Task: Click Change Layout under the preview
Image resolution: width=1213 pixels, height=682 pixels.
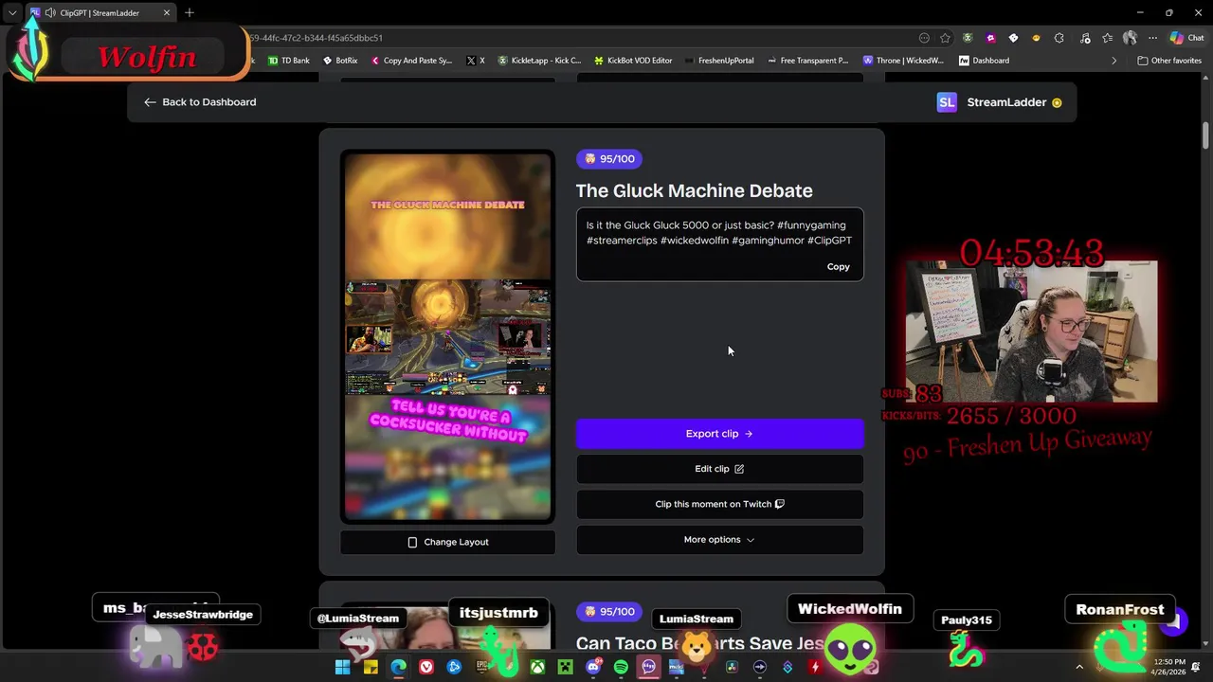Action: [x=447, y=542]
